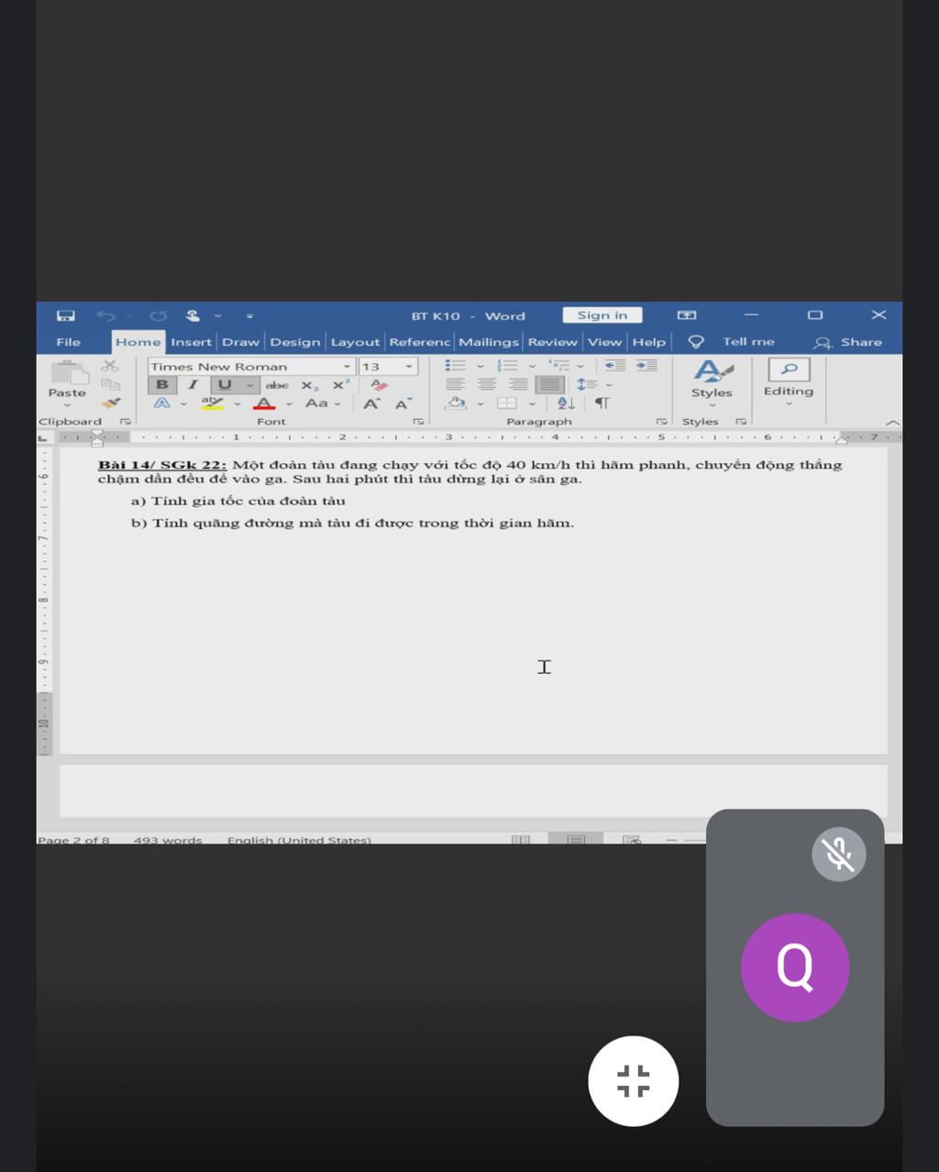The width and height of the screenshot is (939, 1172).
Task: Open Font dialog launcher
Action: [418, 422]
